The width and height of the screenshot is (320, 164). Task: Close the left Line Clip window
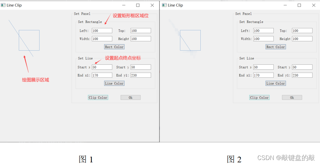click(152, 5)
